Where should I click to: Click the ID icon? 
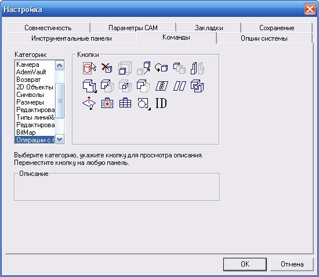point(161,103)
